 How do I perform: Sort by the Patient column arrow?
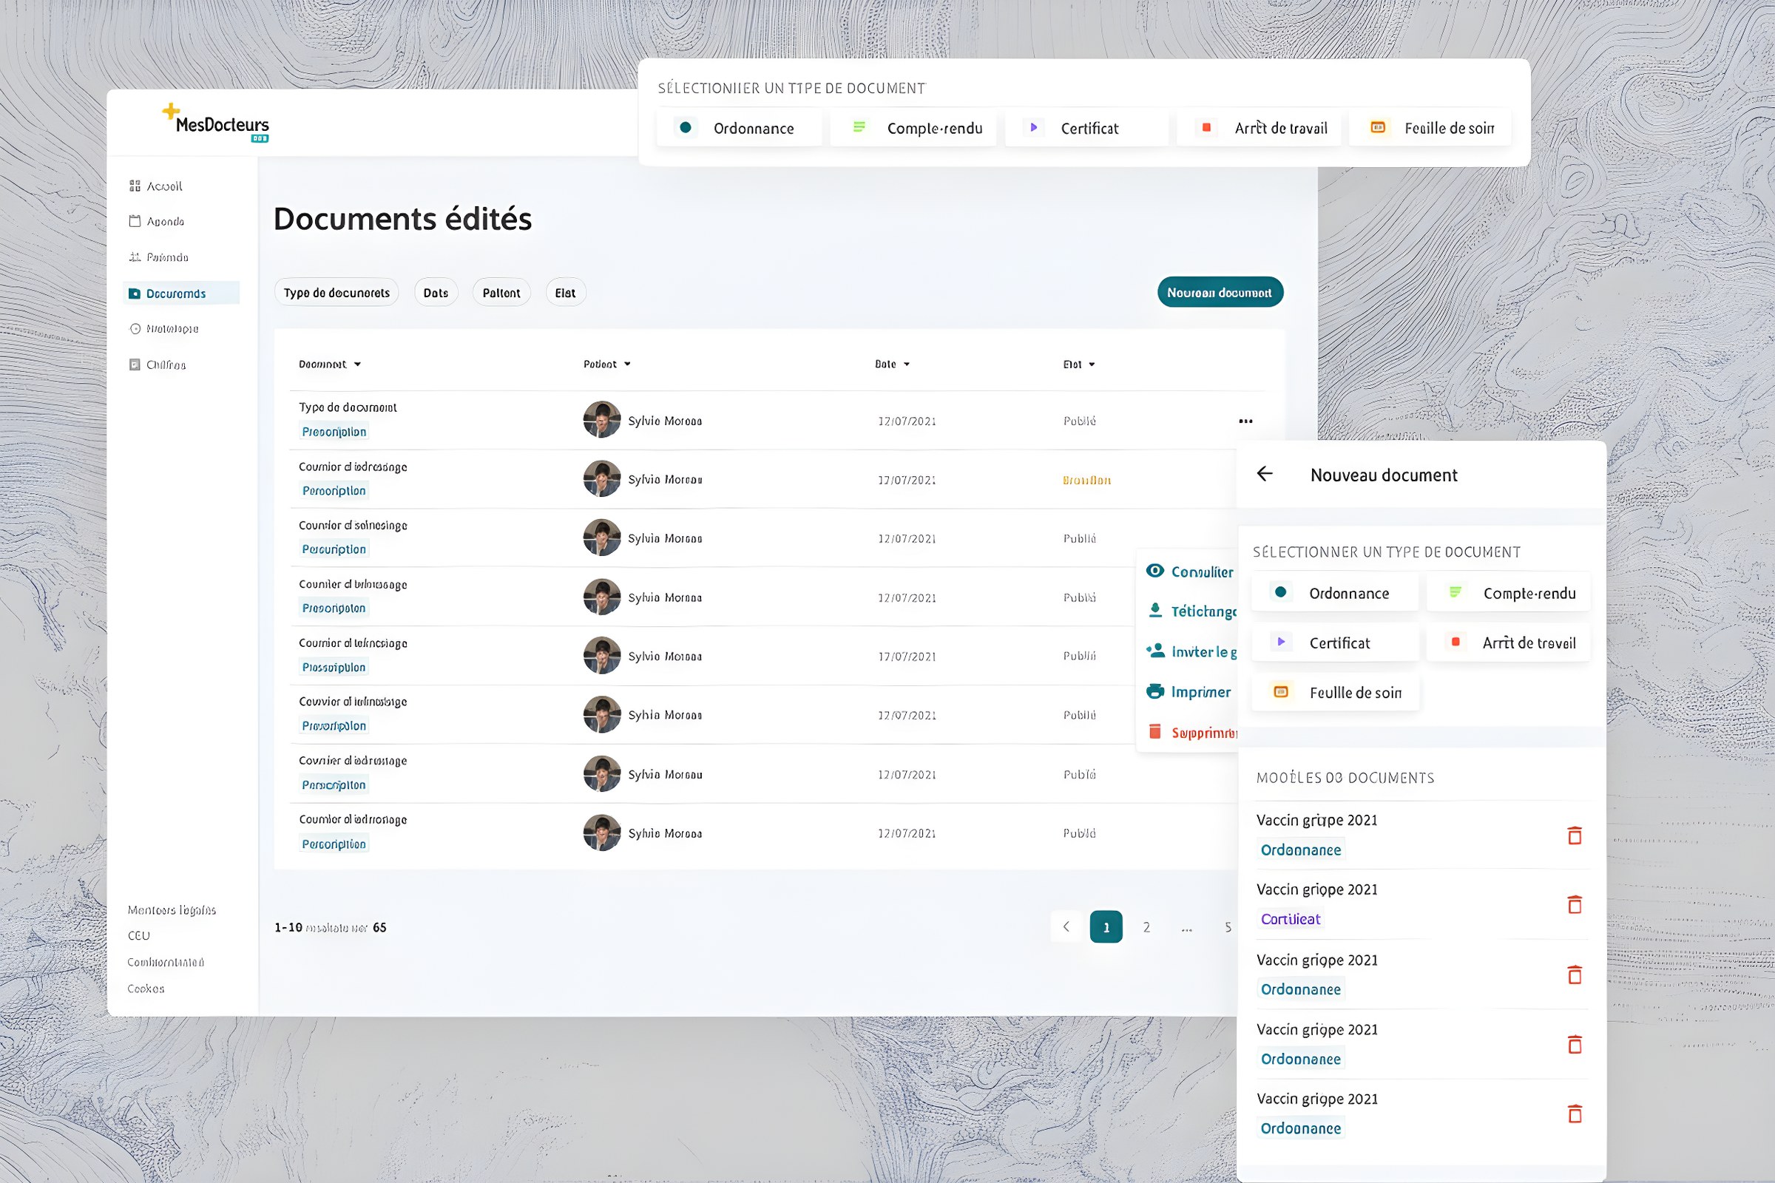click(x=627, y=365)
